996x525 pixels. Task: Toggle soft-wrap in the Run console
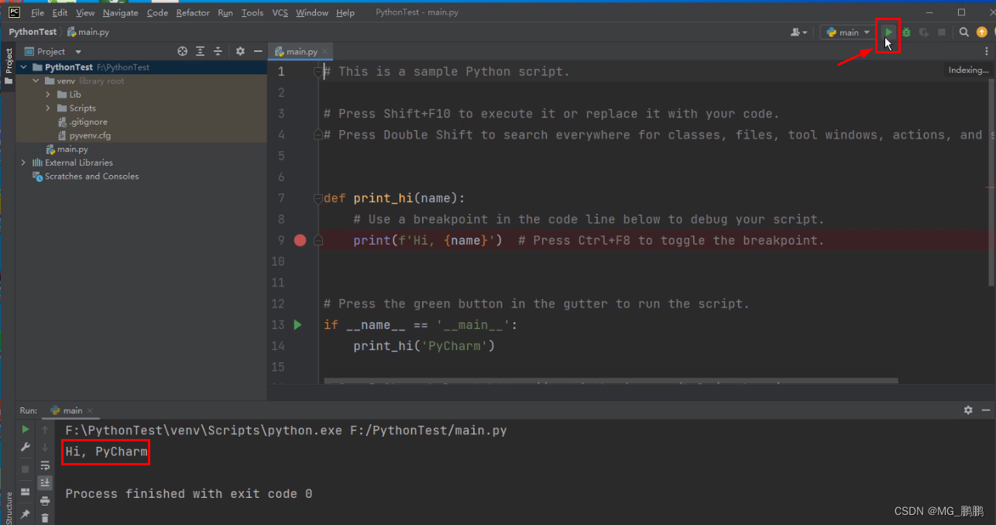pyautogui.click(x=44, y=465)
